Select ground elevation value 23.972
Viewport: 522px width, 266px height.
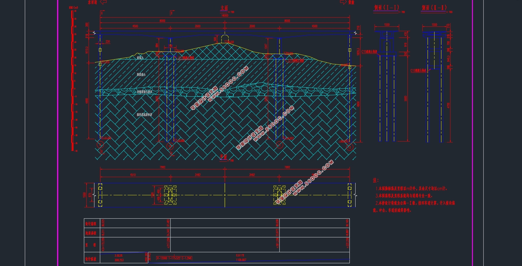277,233
